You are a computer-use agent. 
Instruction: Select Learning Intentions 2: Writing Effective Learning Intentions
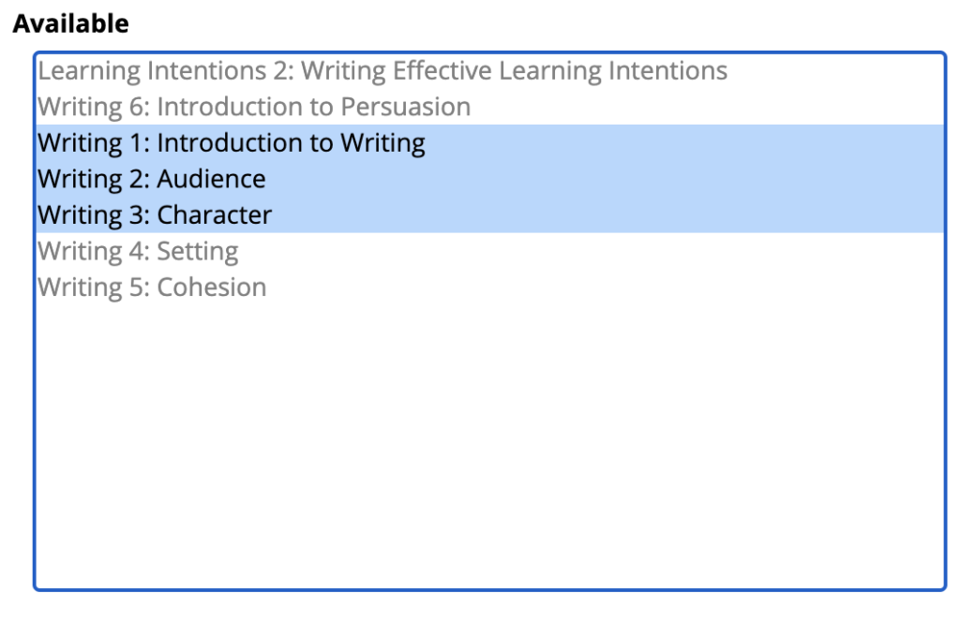coord(382,71)
